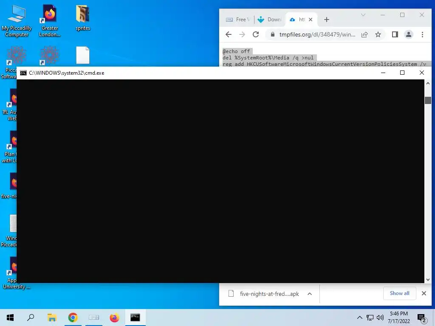Image resolution: width=435 pixels, height=326 pixels.
Task: Close the Chrome downloads bar
Action: (424, 293)
